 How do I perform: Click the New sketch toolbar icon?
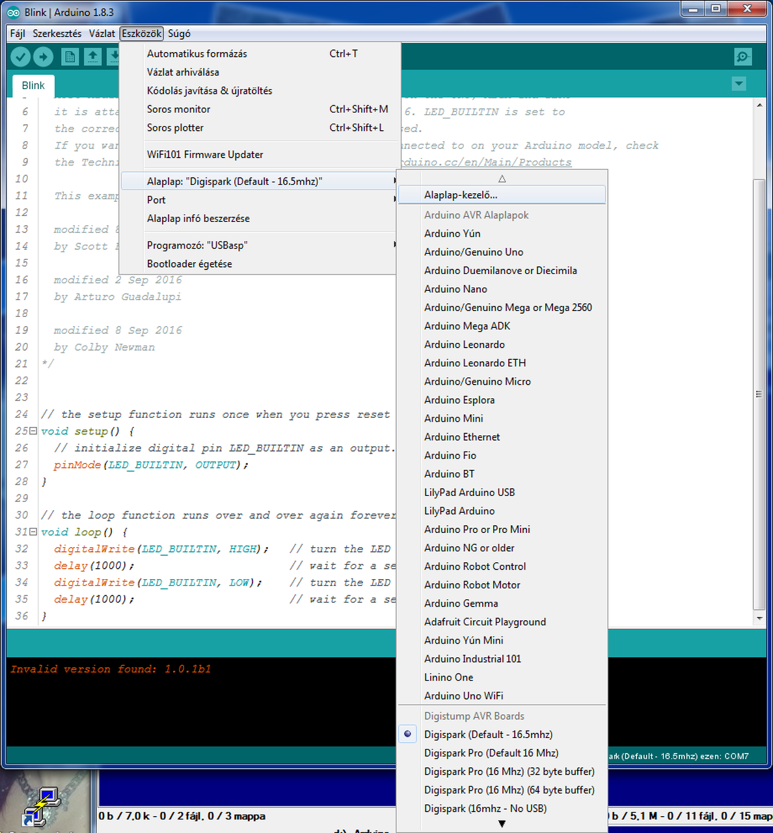(x=70, y=57)
